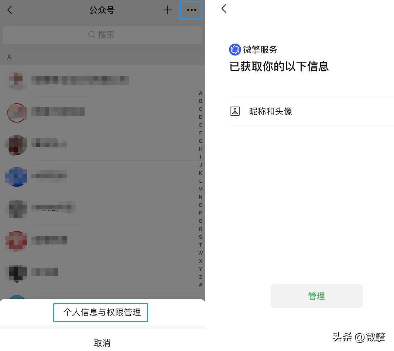Choose 取消 to dismiss the action sheet
394x351 pixels.
(x=102, y=343)
